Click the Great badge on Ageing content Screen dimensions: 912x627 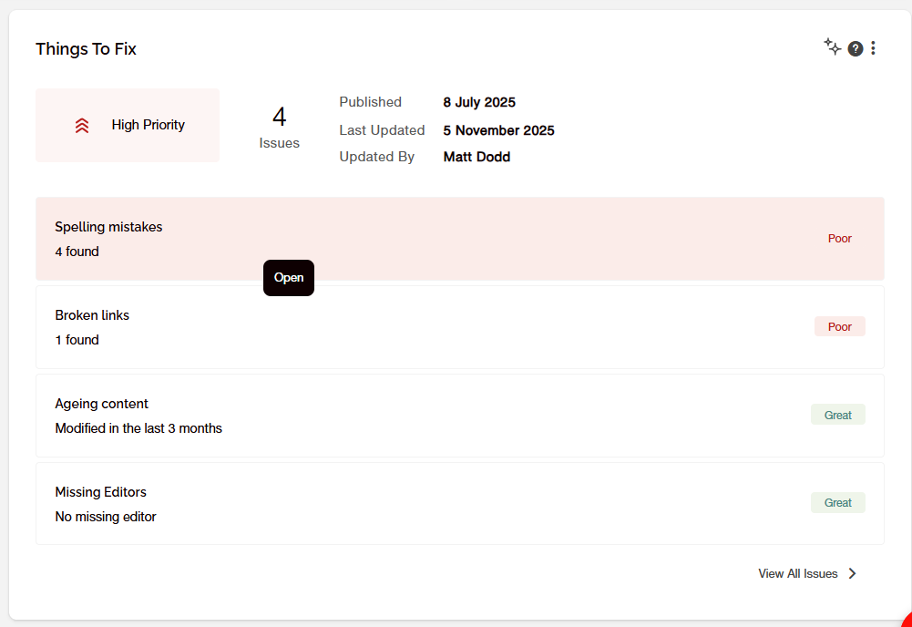pyautogui.click(x=837, y=415)
